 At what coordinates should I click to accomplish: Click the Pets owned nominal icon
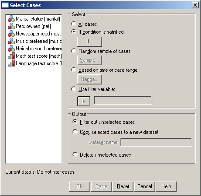[11, 26]
